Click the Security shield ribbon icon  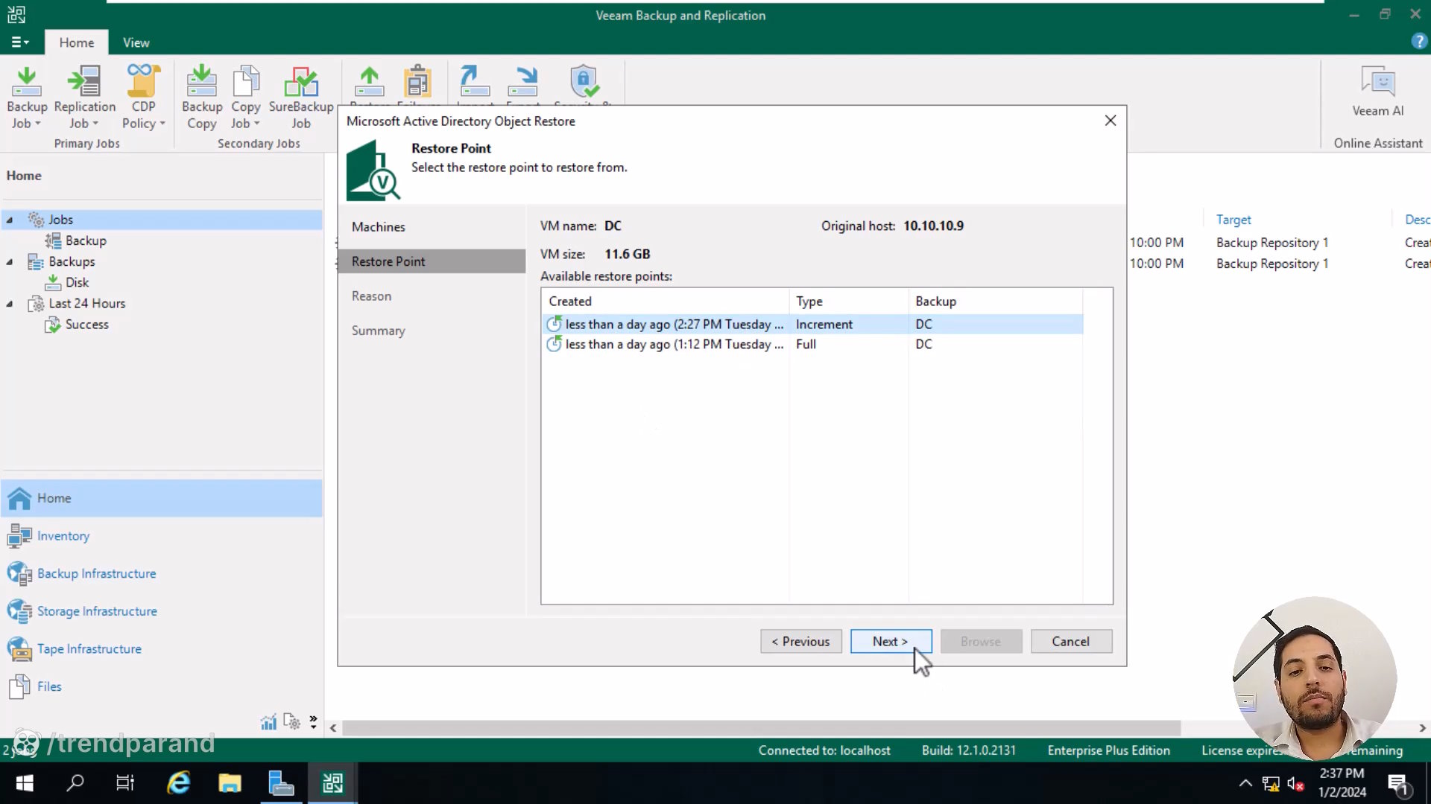[x=584, y=82]
